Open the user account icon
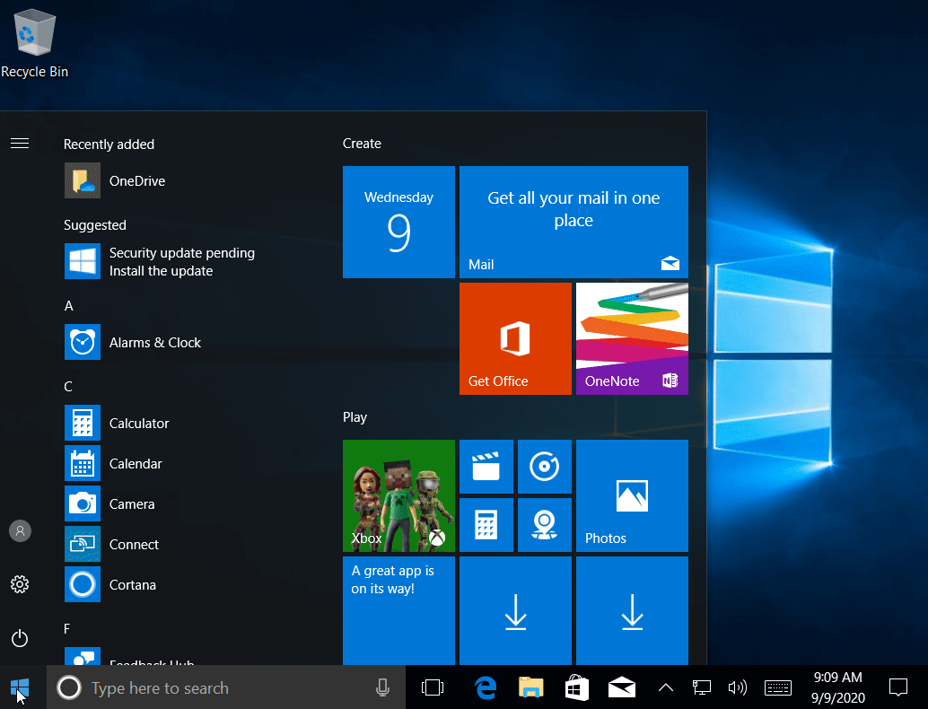 [x=20, y=531]
